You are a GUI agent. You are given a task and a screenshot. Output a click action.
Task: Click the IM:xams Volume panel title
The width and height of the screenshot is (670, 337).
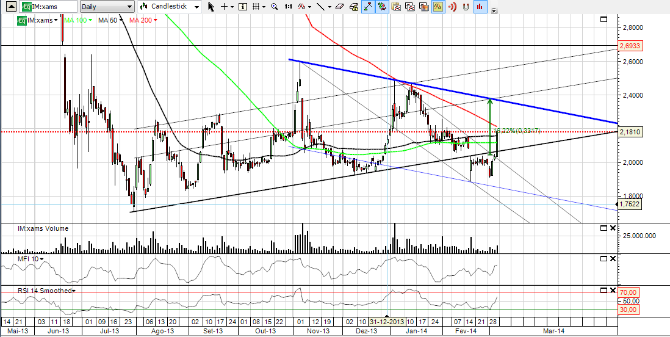click(x=43, y=228)
